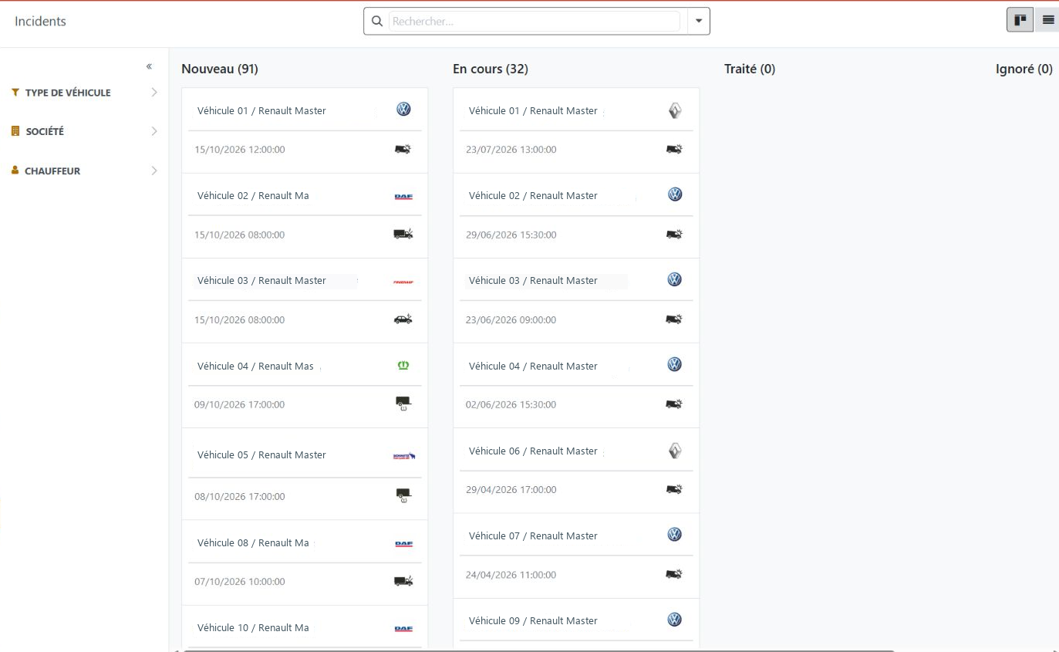Click the En cours (32) column header
Image resolution: width=1059 pixels, height=652 pixels.
(491, 69)
